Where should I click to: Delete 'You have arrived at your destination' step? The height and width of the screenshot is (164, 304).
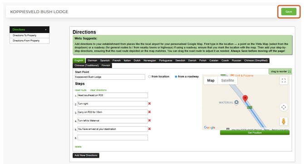[x=149, y=129]
